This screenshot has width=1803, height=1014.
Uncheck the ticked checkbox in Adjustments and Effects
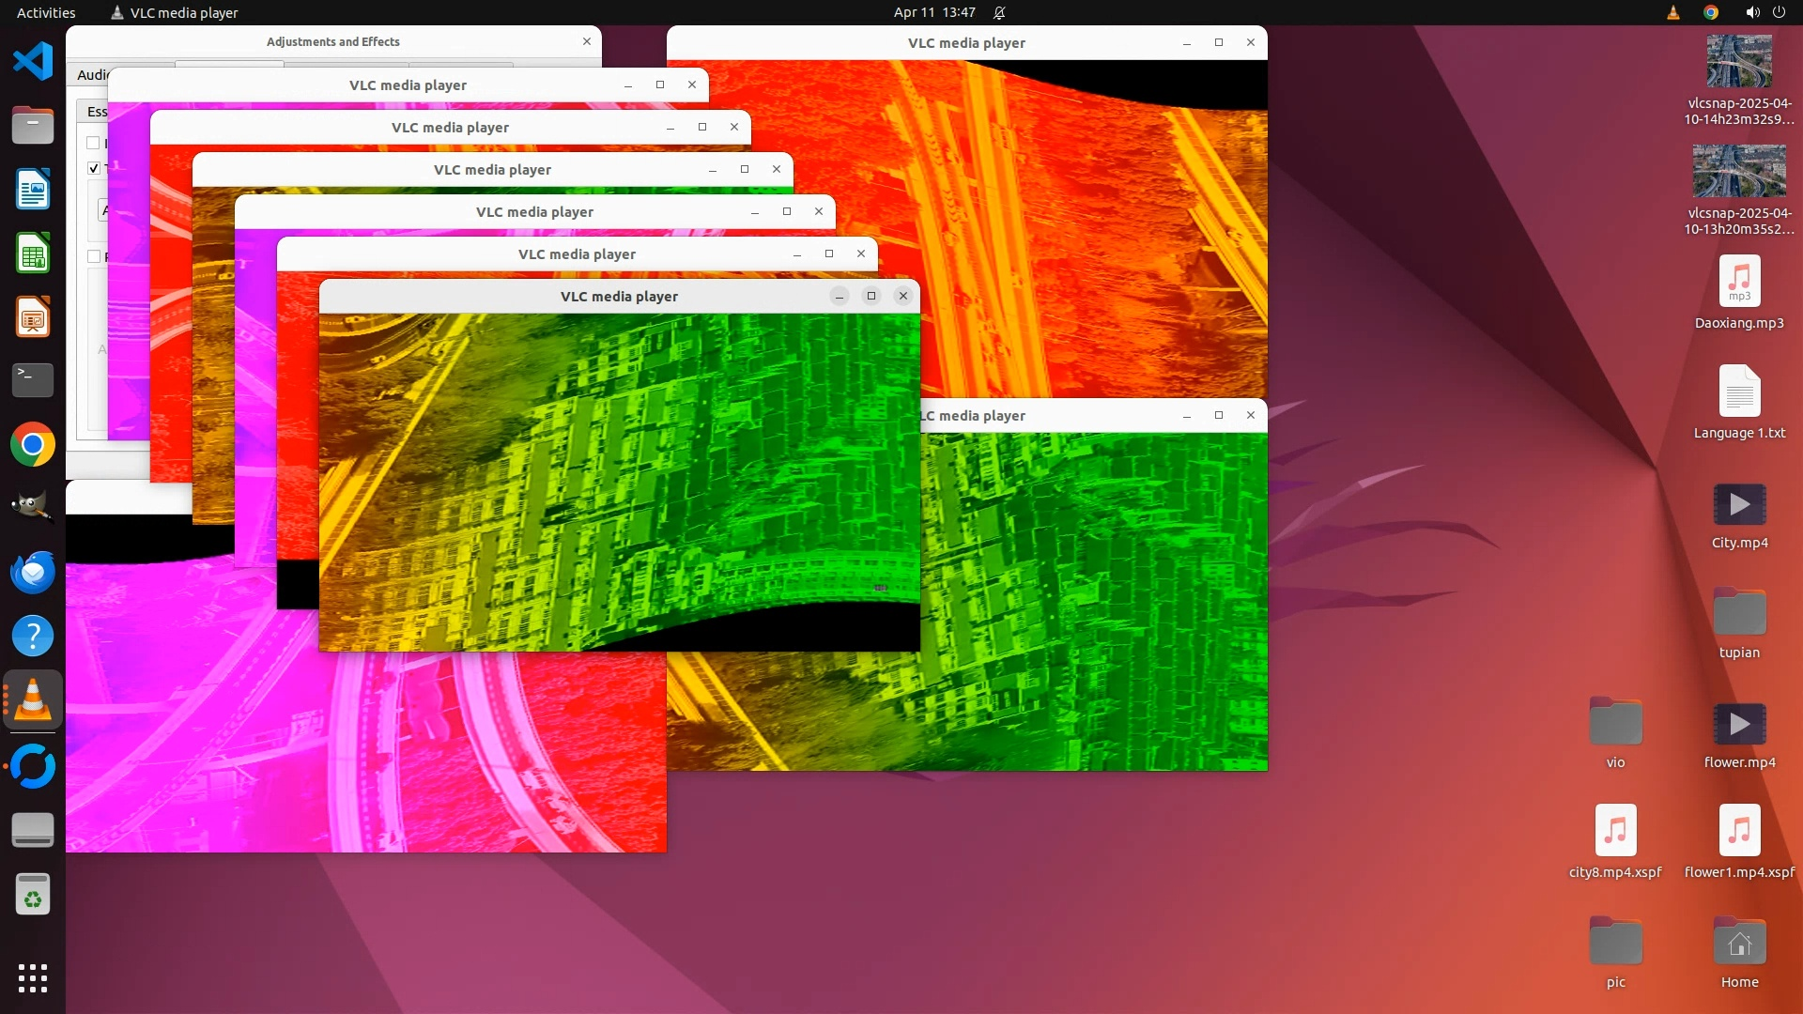click(x=94, y=168)
